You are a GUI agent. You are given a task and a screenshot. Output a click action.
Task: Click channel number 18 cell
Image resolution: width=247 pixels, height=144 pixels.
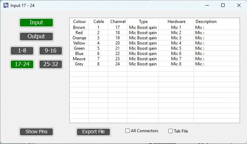point(118,33)
